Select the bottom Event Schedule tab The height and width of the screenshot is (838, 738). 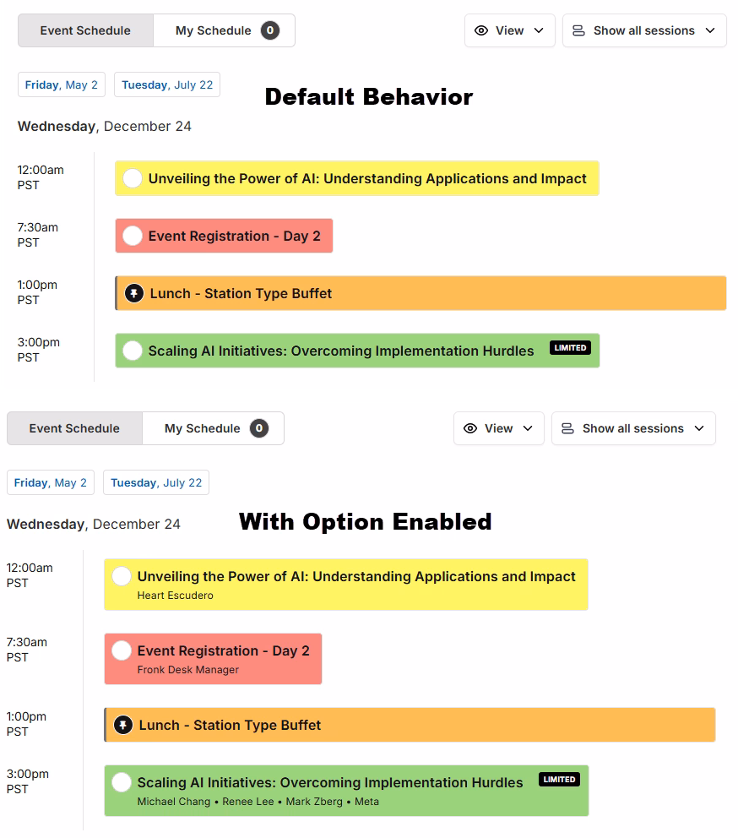point(74,428)
